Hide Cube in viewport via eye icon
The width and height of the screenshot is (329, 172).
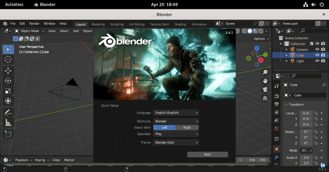(x=317, y=55)
